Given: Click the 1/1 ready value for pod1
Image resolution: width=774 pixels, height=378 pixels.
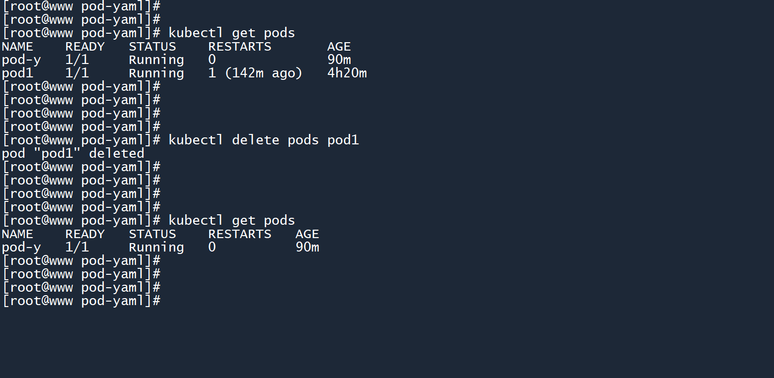Looking at the screenshot, I should [x=77, y=73].
